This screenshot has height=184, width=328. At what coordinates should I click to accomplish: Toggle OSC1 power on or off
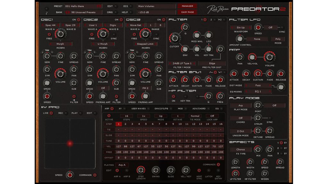pos(78,19)
